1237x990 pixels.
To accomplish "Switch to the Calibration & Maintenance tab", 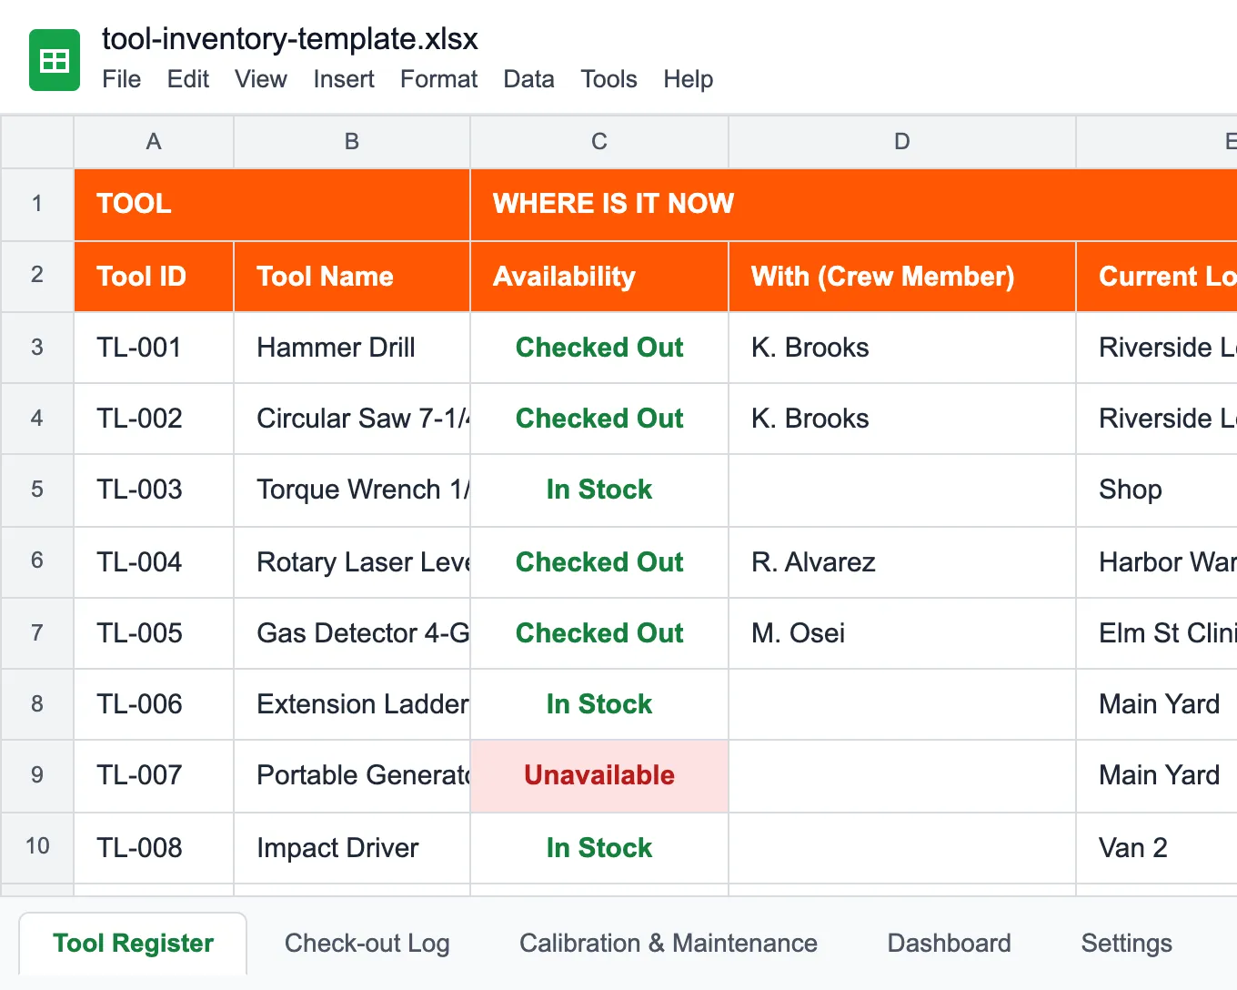I will (x=669, y=943).
